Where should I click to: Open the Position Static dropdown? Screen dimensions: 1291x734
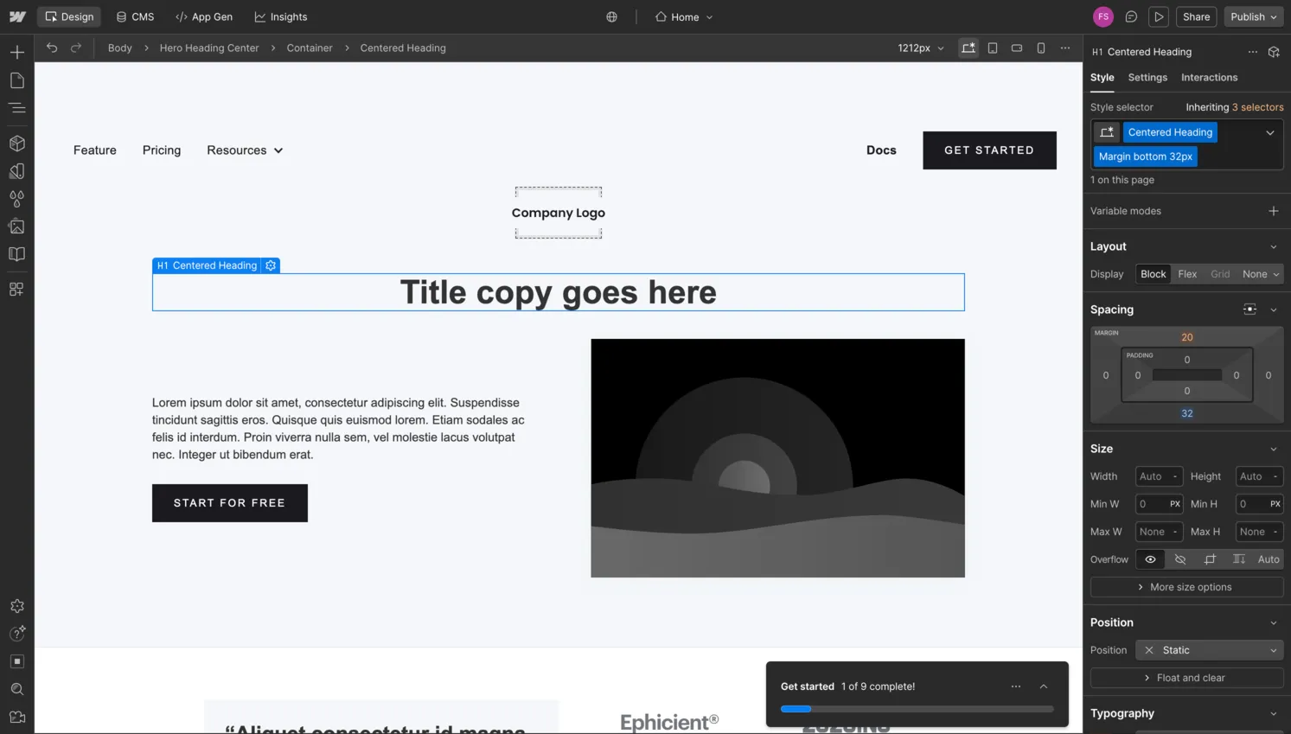coord(1209,649)
